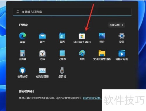
Task: Open Microsoft Store app
Action: coord(82,36)
